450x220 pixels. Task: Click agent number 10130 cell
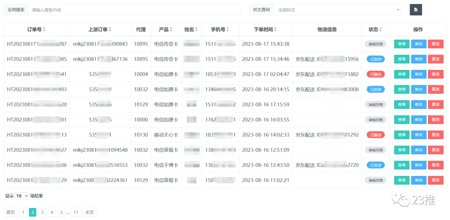click(x=141, y=135)
